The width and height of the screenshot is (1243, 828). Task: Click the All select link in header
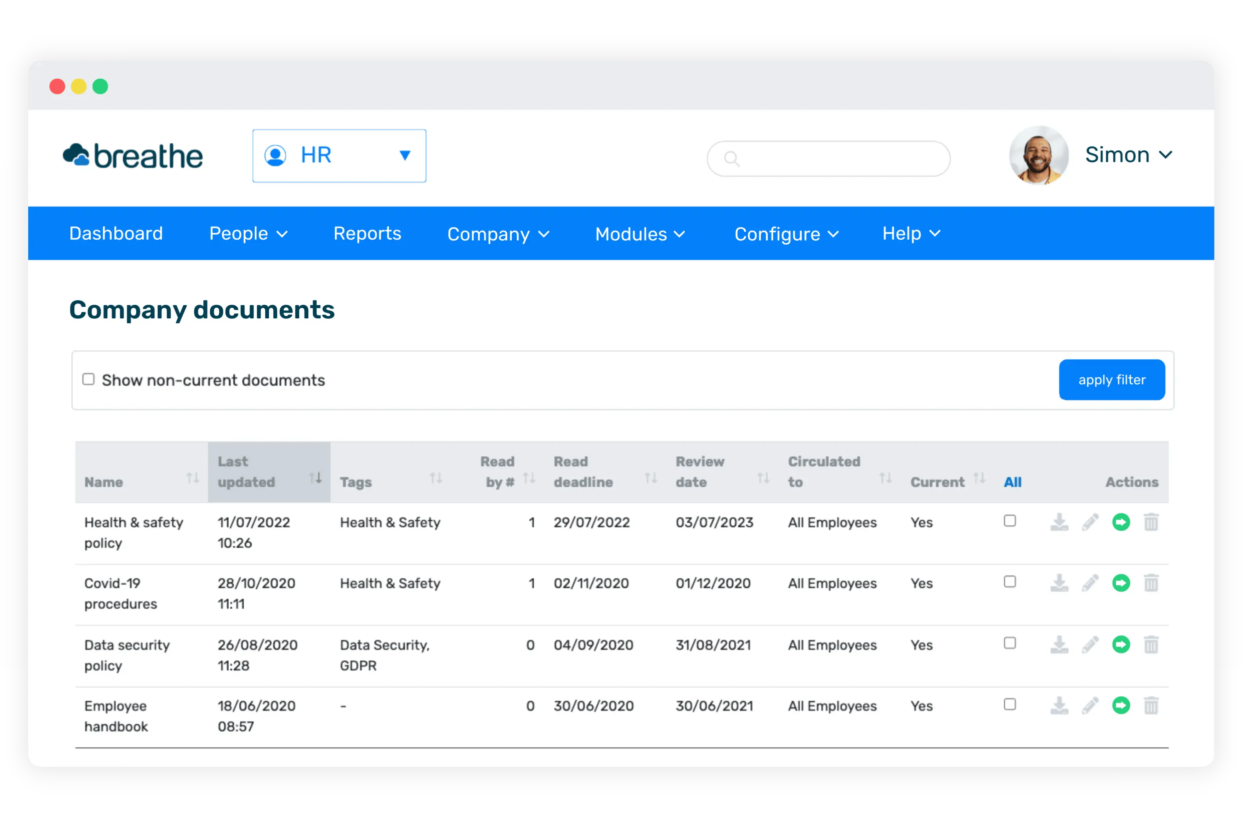coord(1012,482)
